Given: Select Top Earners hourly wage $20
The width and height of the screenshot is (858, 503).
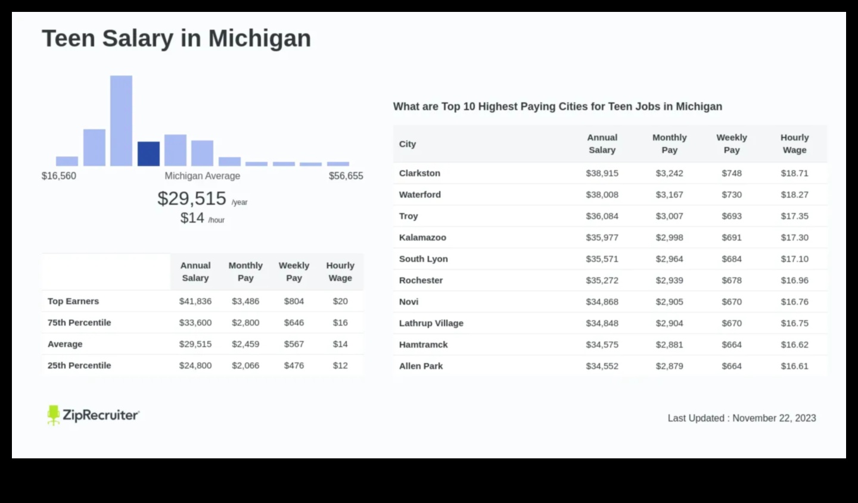Looking at the screenshot, I should pyautogui.click(x=340, y=301).
